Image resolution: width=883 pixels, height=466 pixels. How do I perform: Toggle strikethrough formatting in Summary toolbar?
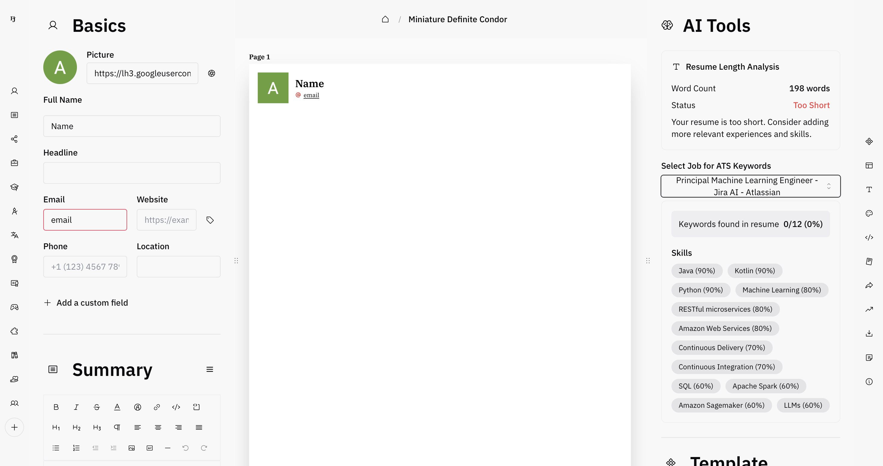(97, 407)
